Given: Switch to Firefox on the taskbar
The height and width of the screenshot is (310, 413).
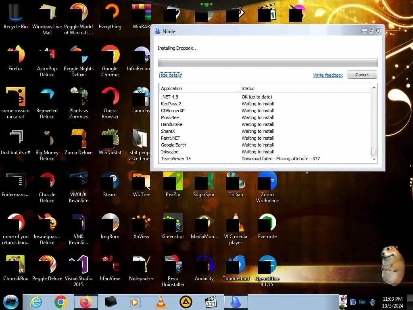Looking at the screenshot, I should click(x=86, y=302).
